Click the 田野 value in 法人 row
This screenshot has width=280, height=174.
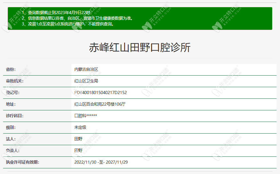[78, 139]
